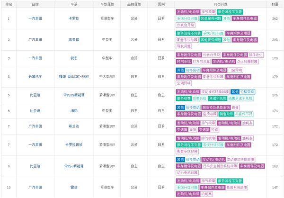Select 仪表台开裂 tag in the 卡罗拉 row
The image size is (284, 198).
tap(186, 25)
